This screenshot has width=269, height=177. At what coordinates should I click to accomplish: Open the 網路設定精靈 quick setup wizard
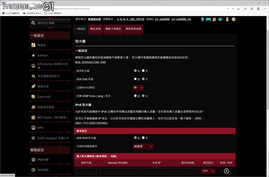tap(50, 23)
